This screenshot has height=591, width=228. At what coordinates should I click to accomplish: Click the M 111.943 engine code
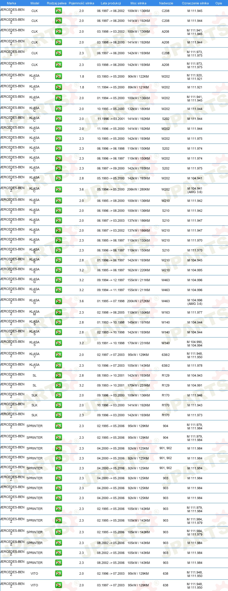[x=195, y=405]
